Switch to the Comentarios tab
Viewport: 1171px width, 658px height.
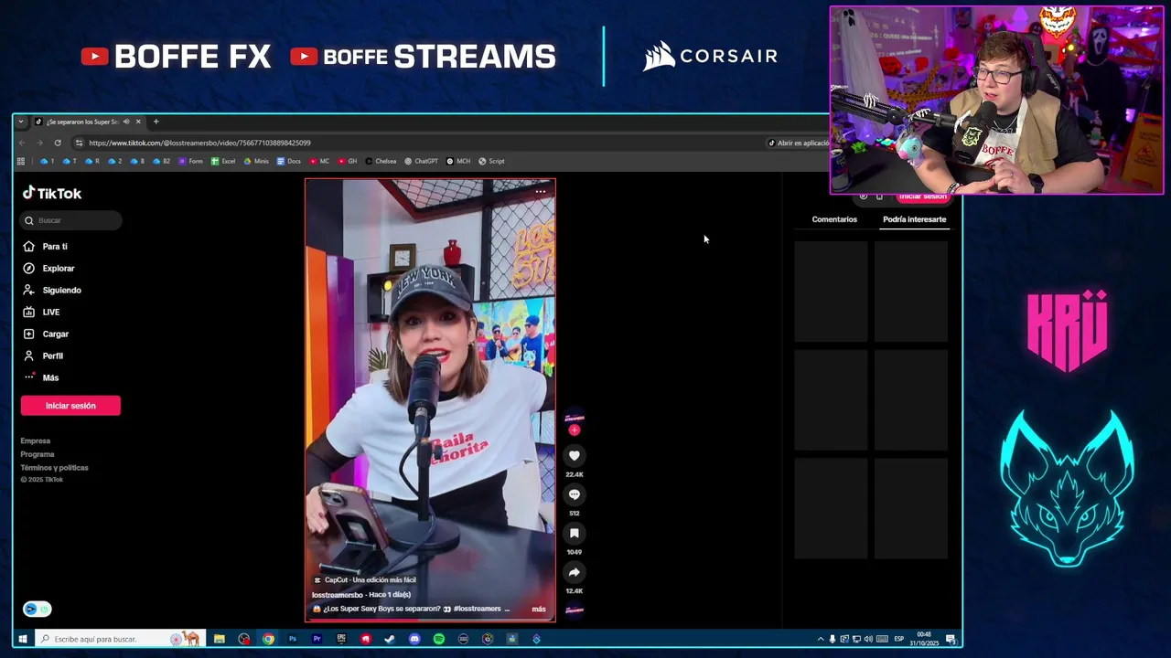click(834, 219)
